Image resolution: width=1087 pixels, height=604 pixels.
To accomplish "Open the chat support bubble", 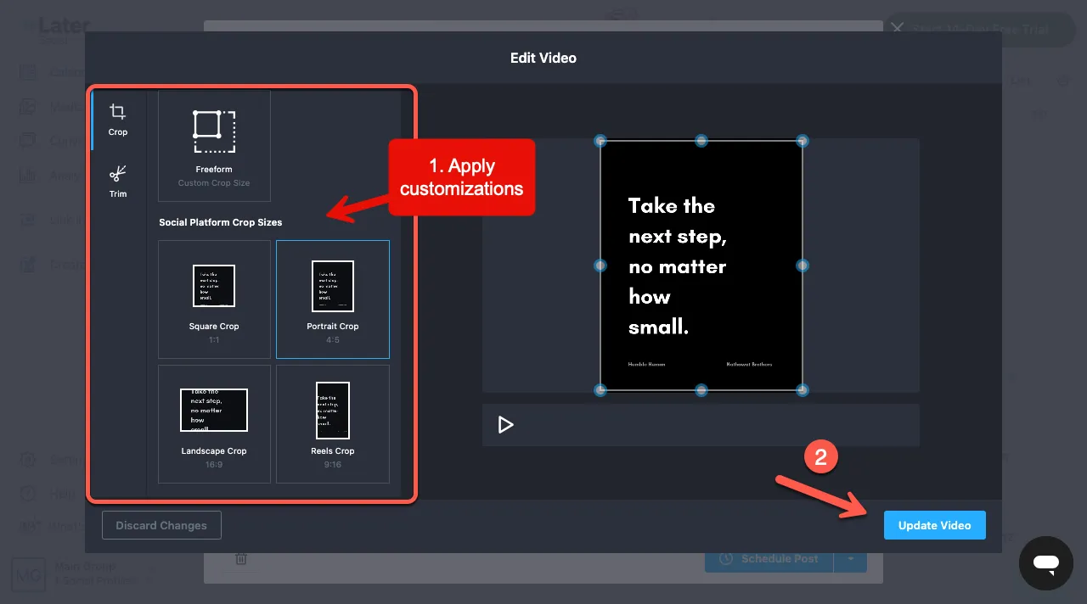I will [1046, 563].
